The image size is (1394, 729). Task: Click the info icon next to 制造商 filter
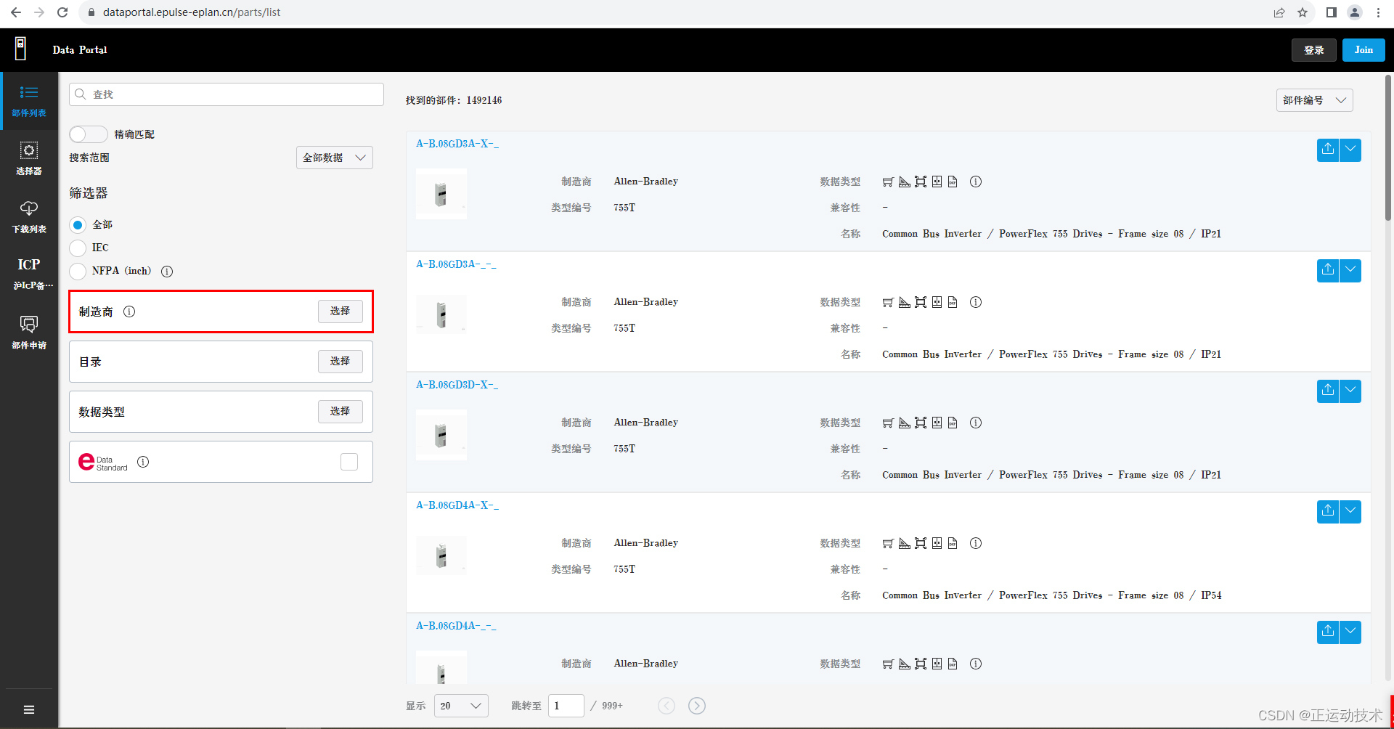point(129,311)
